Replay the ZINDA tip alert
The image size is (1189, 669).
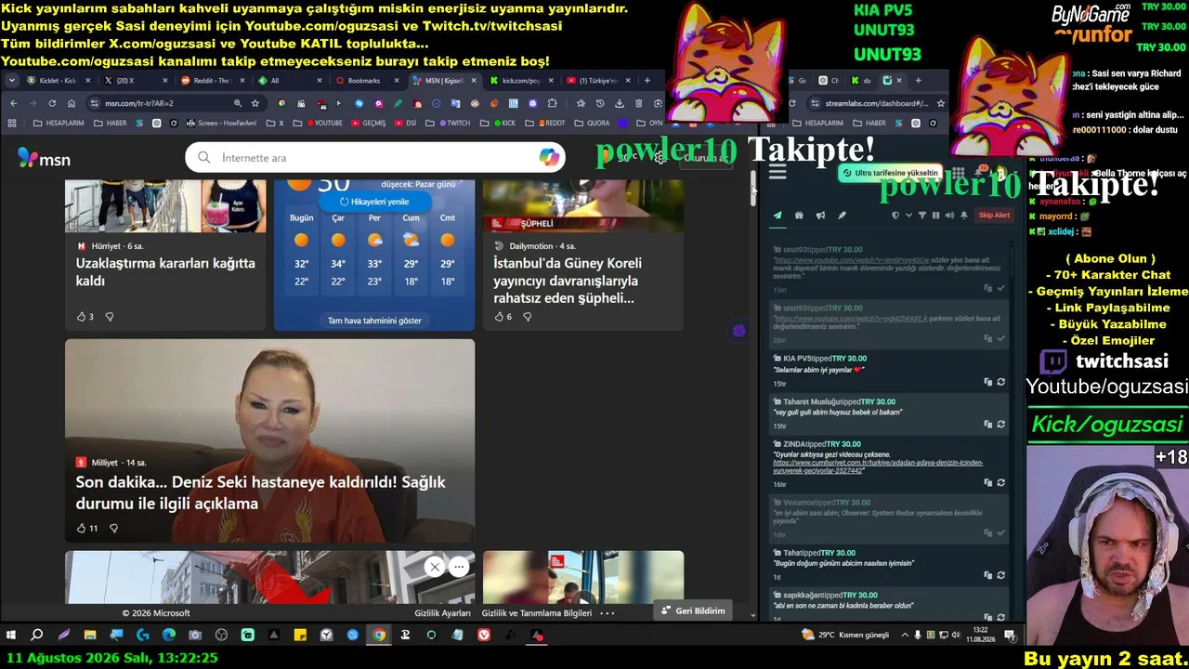pyautogui.click(x=1000, y=482)
